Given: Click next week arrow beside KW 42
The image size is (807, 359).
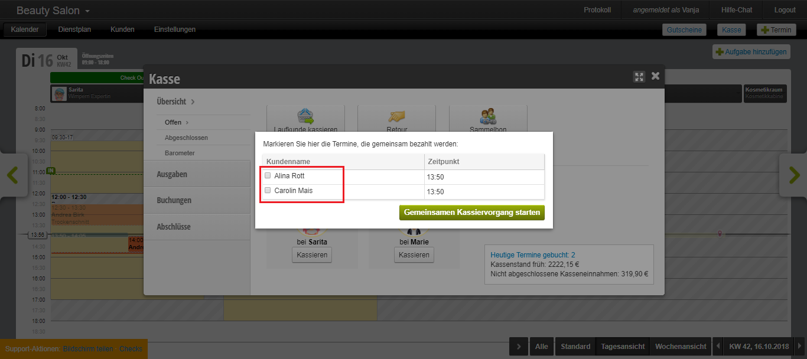Looking at the screenshot, I should 800,347.
